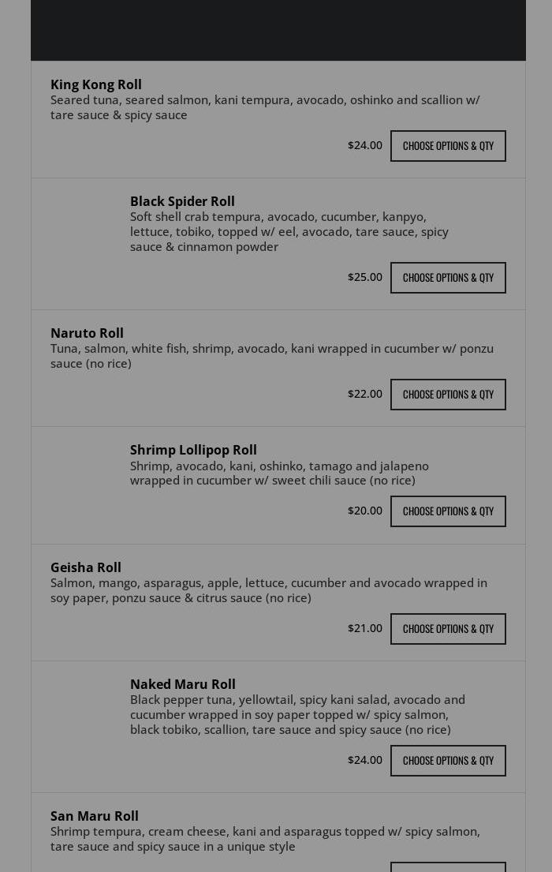Choose options for Naked Maru Roll
Image resolution: width=552 pixels, height=872 pixels.
[x=448, y=761]
